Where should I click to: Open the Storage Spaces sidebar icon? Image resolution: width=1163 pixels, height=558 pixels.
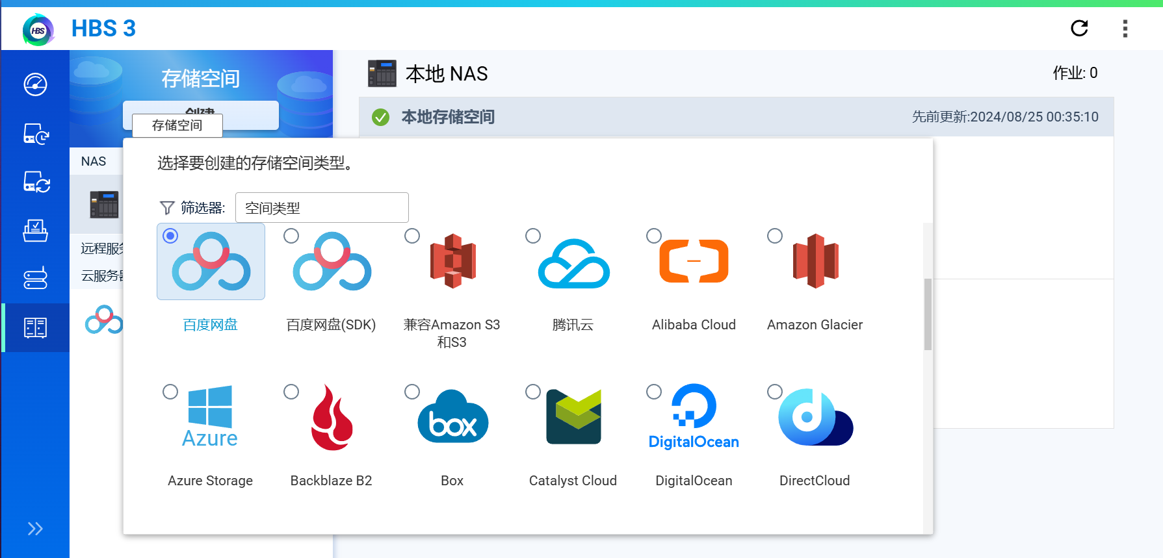(x=35, y=327)
